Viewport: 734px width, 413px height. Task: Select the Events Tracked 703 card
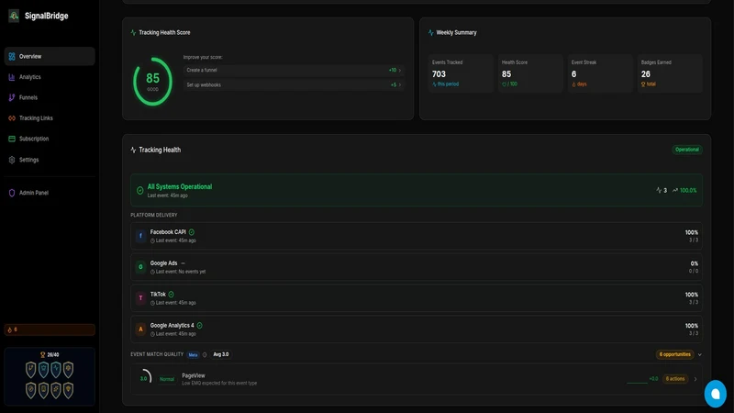click(461, 73)
